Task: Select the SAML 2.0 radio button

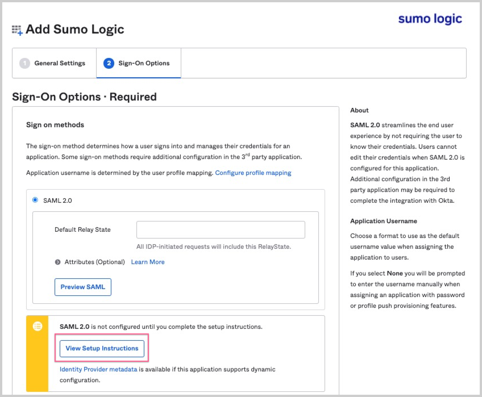Action: (x=35, y=200)
